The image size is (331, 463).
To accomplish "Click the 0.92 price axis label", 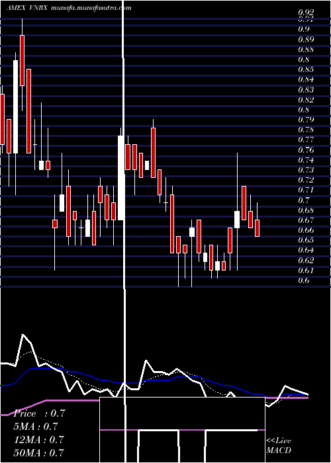I will [306, 13].
